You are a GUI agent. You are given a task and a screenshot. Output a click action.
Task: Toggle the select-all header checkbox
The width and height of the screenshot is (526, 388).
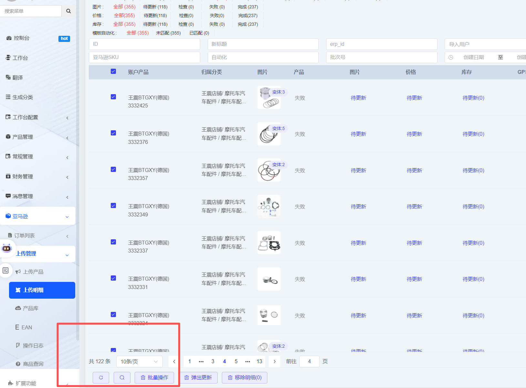tap(113, 71)
